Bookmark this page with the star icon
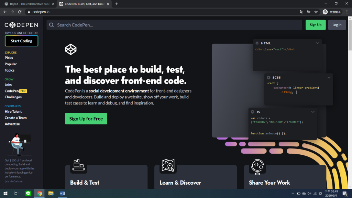Image resolution: width=352 pixels, height=198 pixels. (x=316, y=12)
